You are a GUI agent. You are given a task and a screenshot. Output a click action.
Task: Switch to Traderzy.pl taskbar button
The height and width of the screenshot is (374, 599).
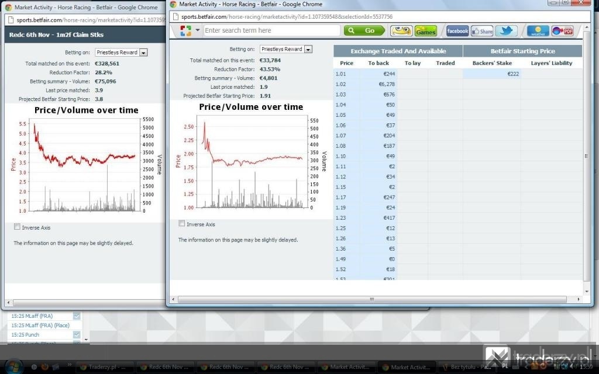(105, 367)
